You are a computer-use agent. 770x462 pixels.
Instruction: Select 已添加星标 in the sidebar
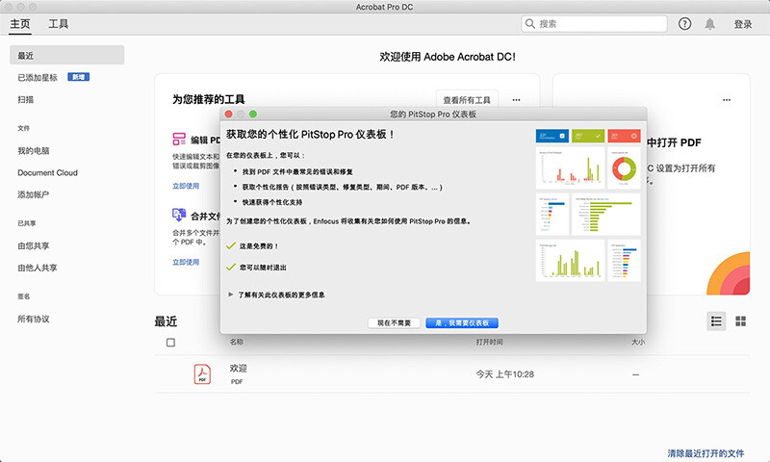[x=38, y=78]
